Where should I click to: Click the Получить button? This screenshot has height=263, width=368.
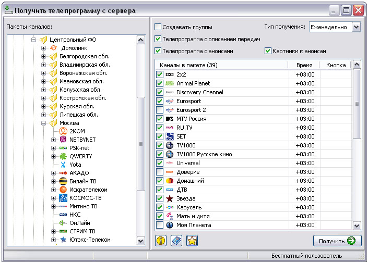click(x=337, y=241)
